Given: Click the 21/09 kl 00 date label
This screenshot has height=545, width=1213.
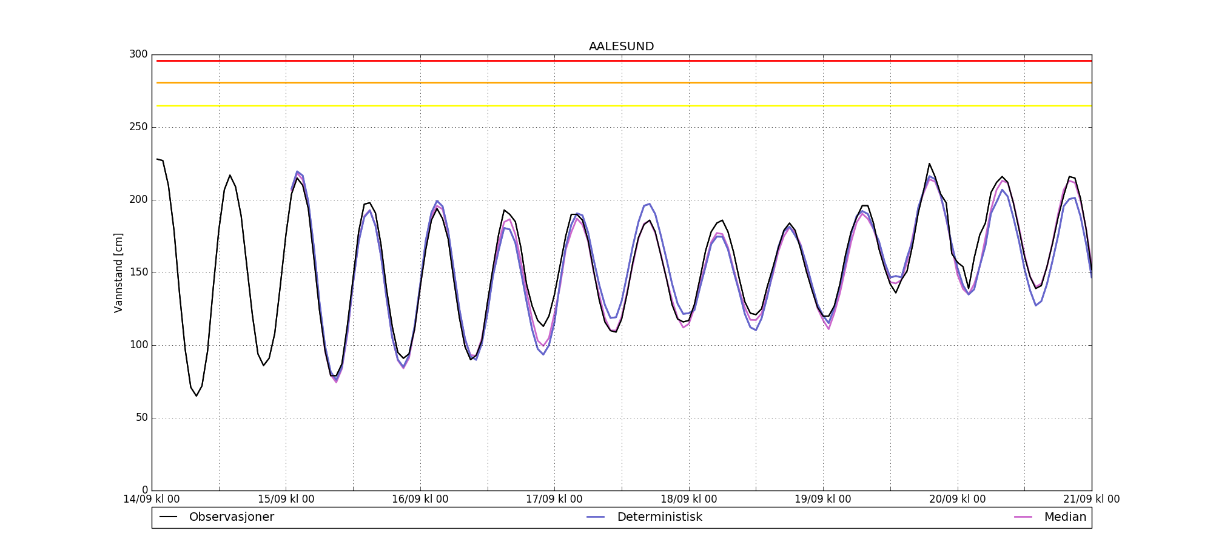Looking at the screenshot, I should pyautogui.click(x=1092, y=500).
